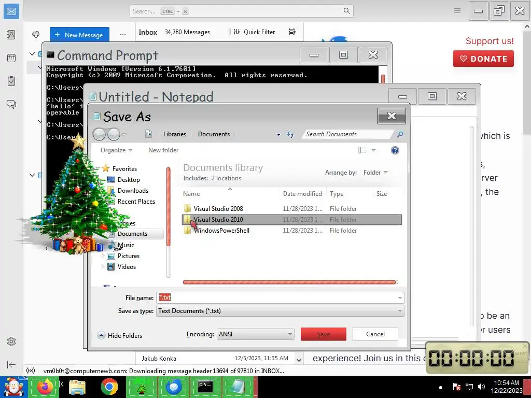The width and height of the screenshot is (531, 398).
Task: Open File Explorer from the taskbar
Action: pyautogui.click(x=77, y=387)
